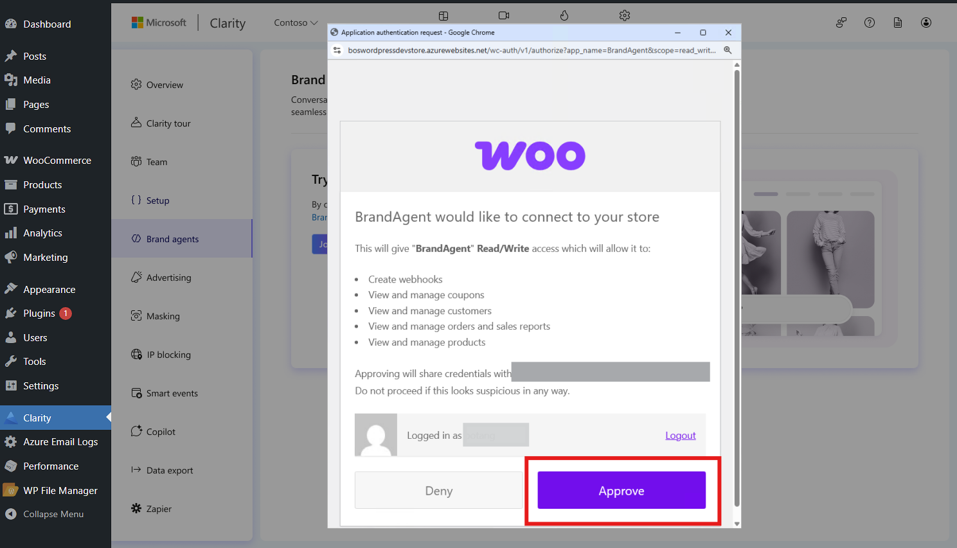Click the Products icon in sidebar
Screen dimensions: 957x548
11,184
